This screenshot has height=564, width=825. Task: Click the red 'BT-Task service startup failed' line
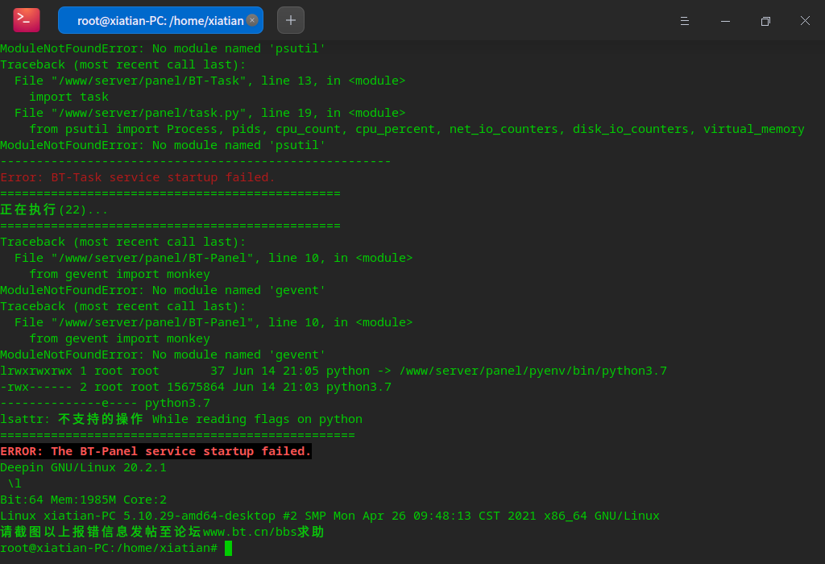137,177
